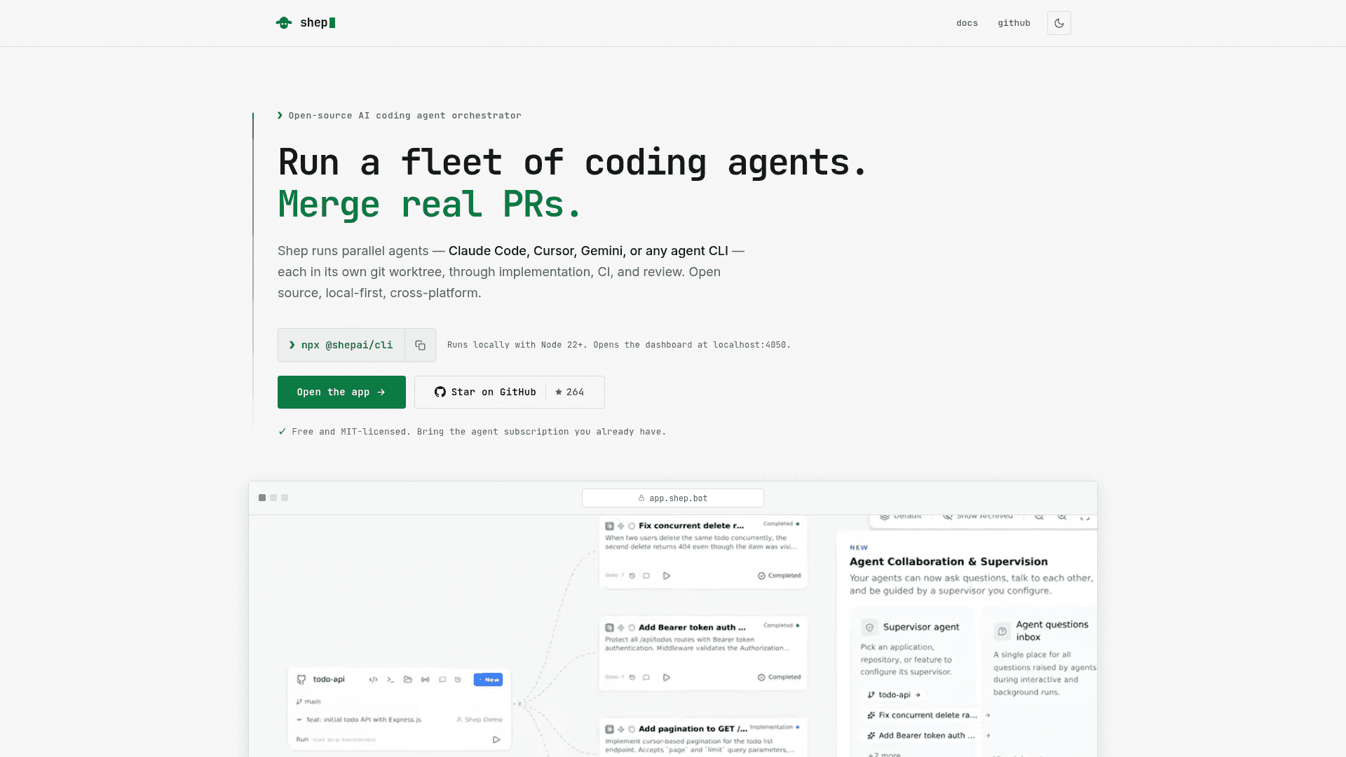This screenshot has width=1346, height=757.
Task: Click the folder icon on todo-api card
Action: pos(408,679)
